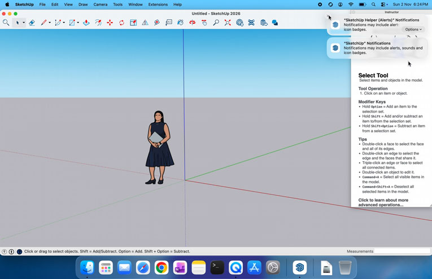432x279 pixels.
Task: Click the "SketchUp" Notifications banner
Action: click(377, 48)
